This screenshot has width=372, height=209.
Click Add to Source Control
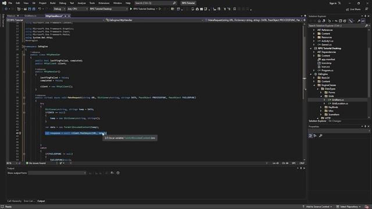click(317, 207)
